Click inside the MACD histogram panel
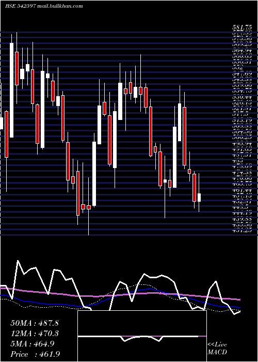 click(x=142, y=336)
